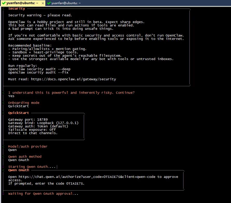Image resolution: width=231 pixels, height=203 pixels.
Task: Click the 'Pairing/allowlists + mention gating' line
Action: point(47,49)
